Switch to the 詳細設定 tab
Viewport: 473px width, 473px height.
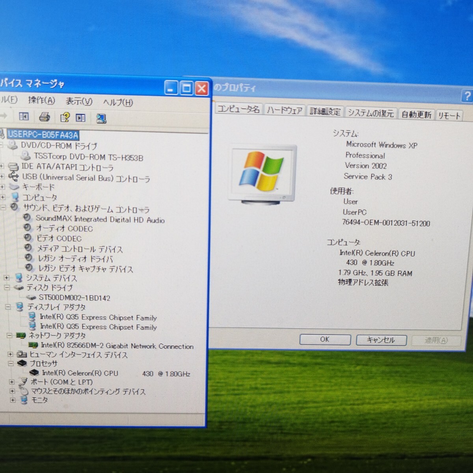tap(325, 112)
